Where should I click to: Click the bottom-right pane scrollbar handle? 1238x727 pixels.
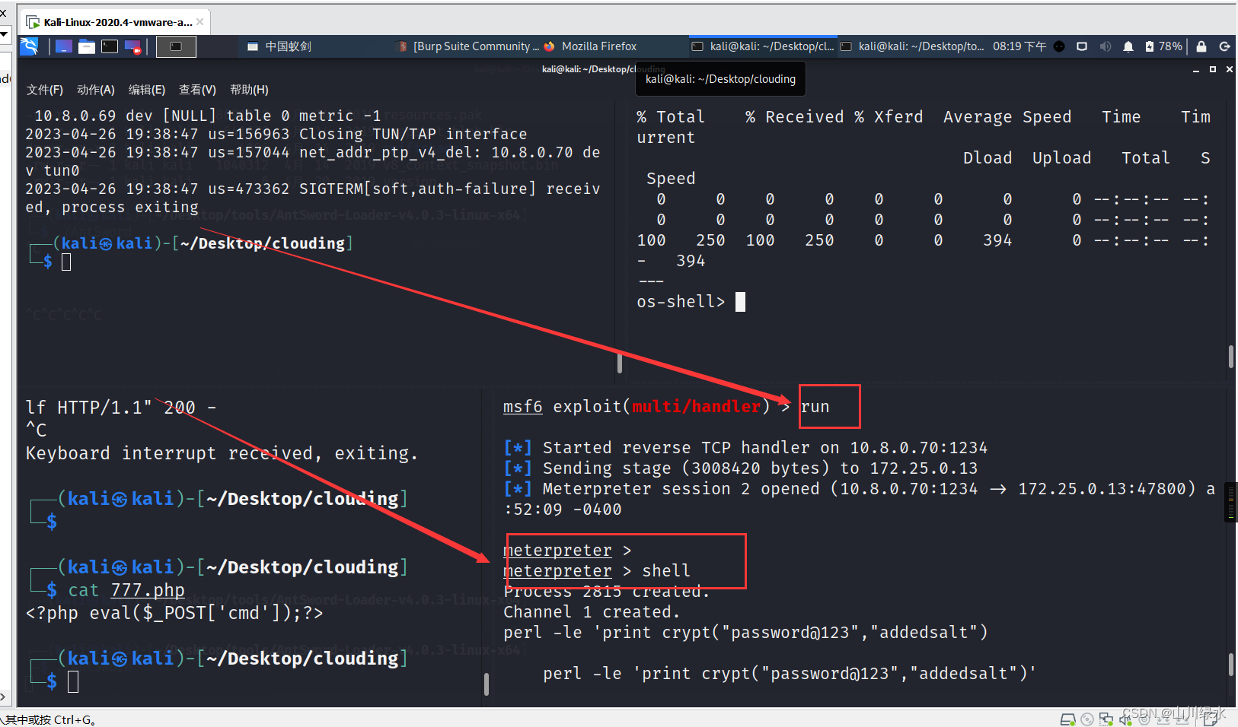click(1230, 665)
